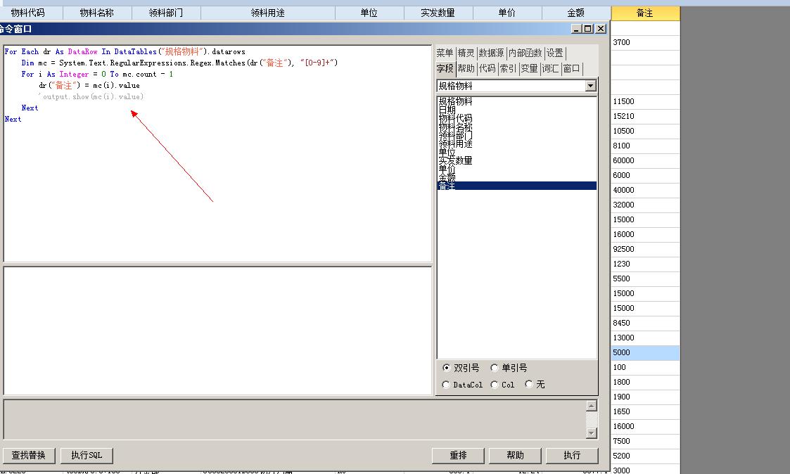Click the 单位 column header
This screenshot has width=790, height=474.
369,13
